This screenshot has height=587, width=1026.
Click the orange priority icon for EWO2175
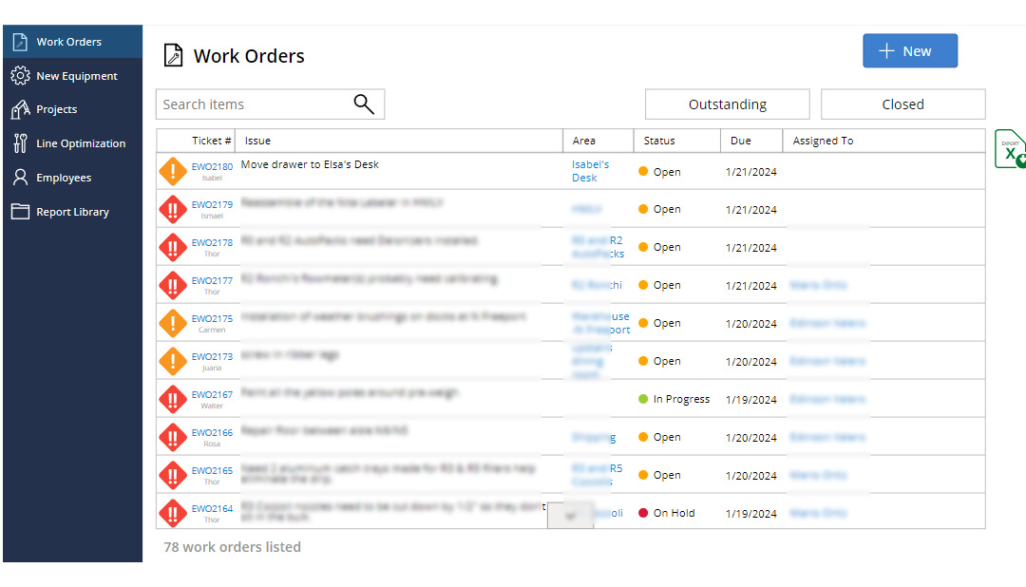(173, 324)
